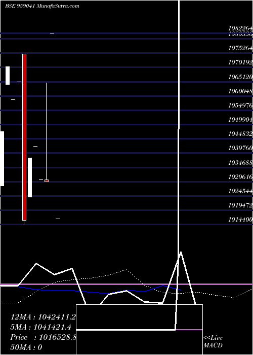Click the 1044832 price axis label
This screenshot has width=253, height=355.
(x=240, y=134)
